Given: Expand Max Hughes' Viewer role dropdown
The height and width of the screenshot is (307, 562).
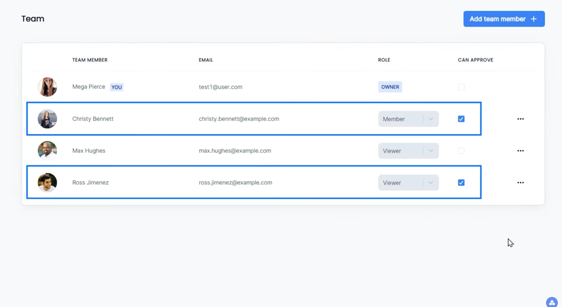Looking at the screenshot, I should (408, 151).
